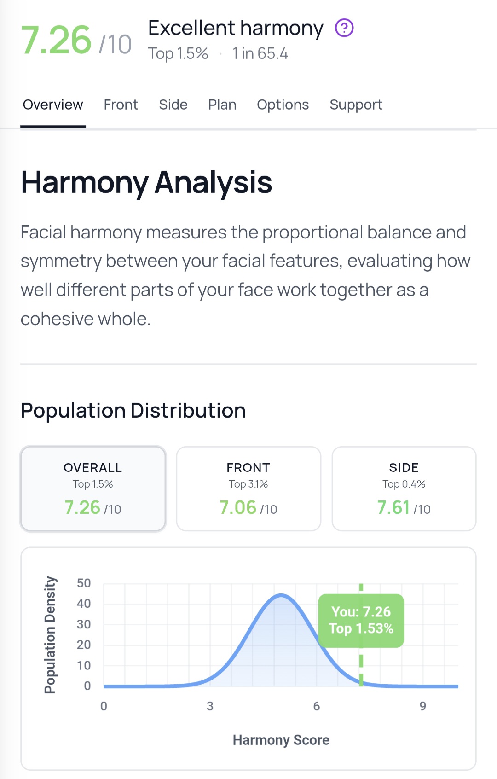Switch to the Front tab

click(x=121, y=105)
